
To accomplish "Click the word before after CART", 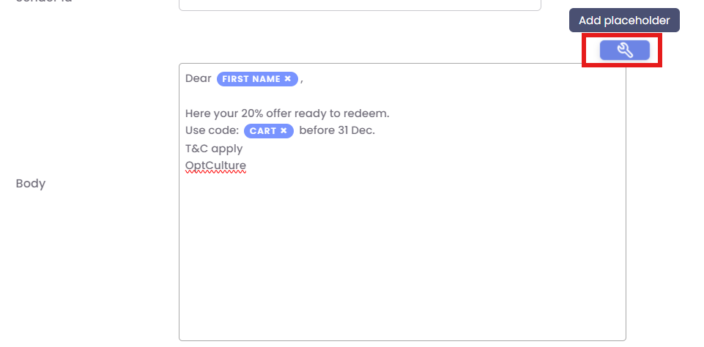I will 317,131.
